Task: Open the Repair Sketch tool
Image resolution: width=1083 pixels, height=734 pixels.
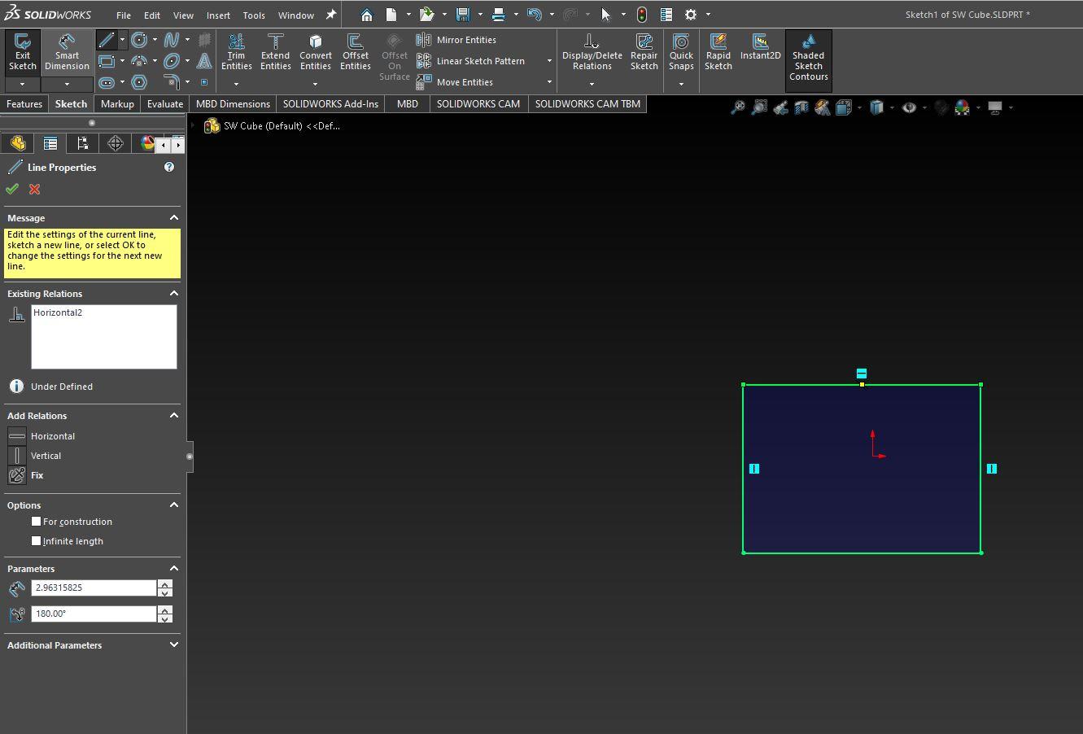Action: pyautogui.click(x=644, y=51)
